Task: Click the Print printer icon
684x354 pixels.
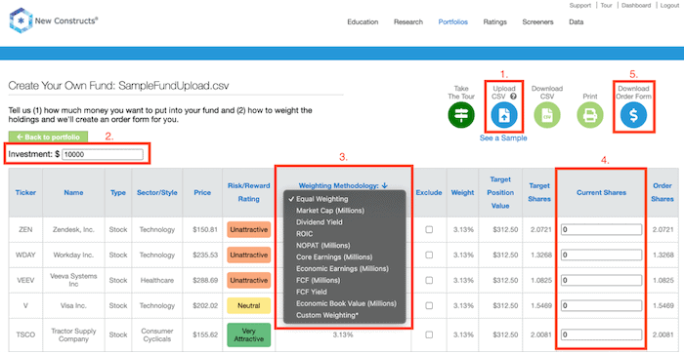Action: (590, 115)
